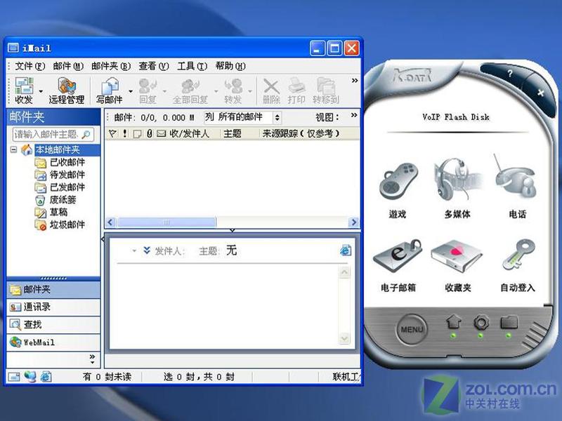Open the 写邮件 dropdown arrow

131,91
